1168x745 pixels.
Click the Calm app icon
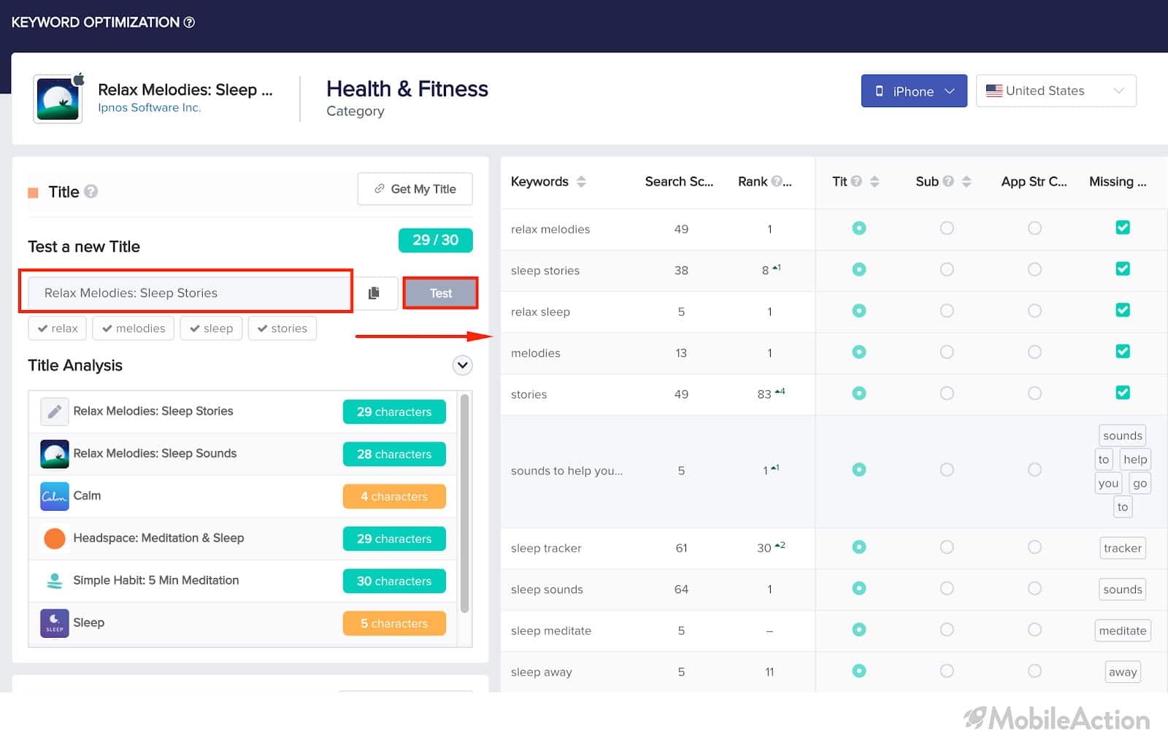55,496
